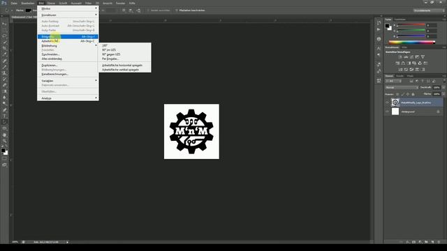This screenshot has height=251, width=447.
Task: Open the Info panel dock icon
Action: point(379,39)
